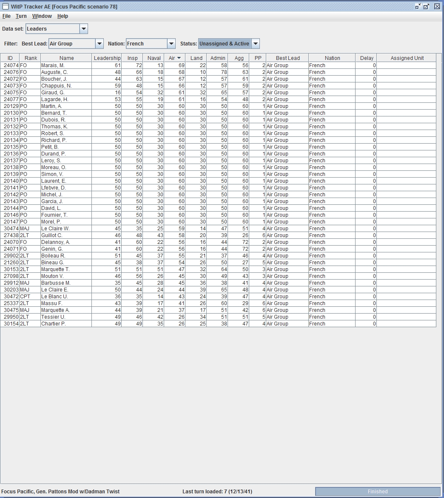
Task: Click the WitP Tracker title bar icon
Action: click(6, 6)
